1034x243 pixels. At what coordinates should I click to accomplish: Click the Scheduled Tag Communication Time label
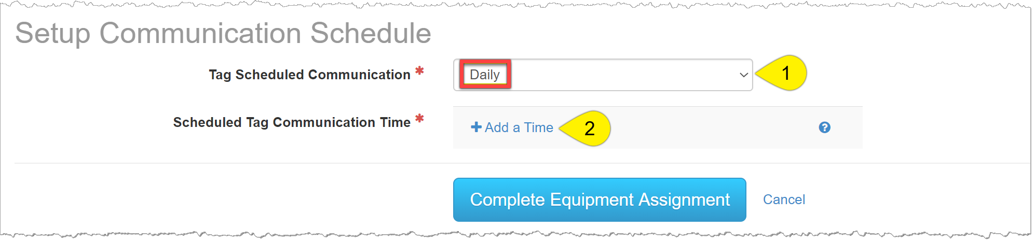coord(292,122)
